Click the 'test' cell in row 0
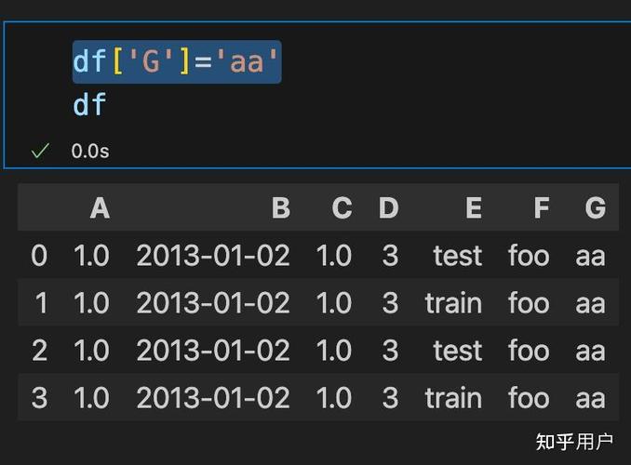This screenshot has height=465, width=631. 458,256
